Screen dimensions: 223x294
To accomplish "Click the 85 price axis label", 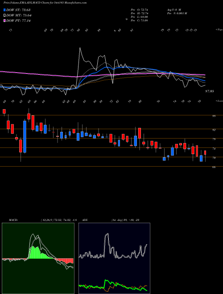I will [214, 116].
